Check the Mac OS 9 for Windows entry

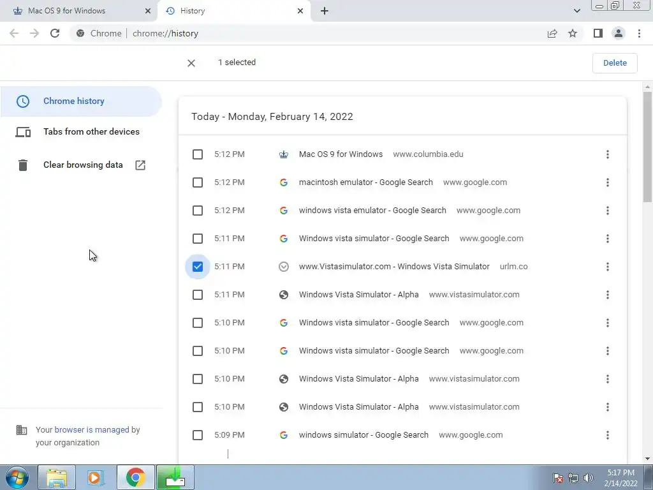(198, 154)
